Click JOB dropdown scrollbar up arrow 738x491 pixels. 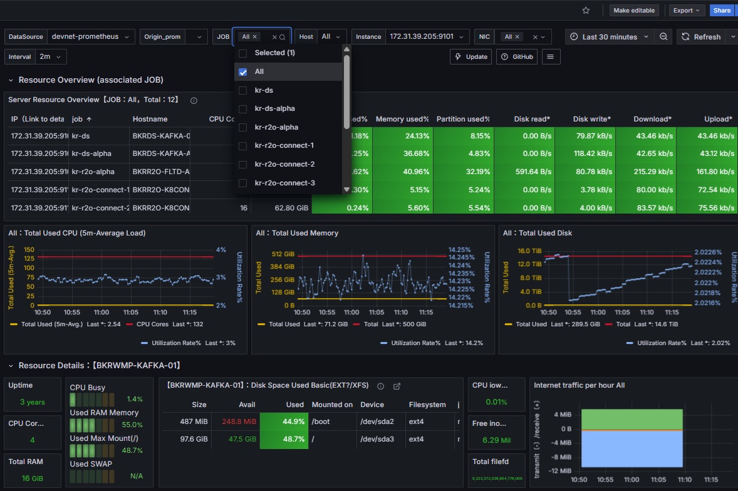click(x=347, y=49)
